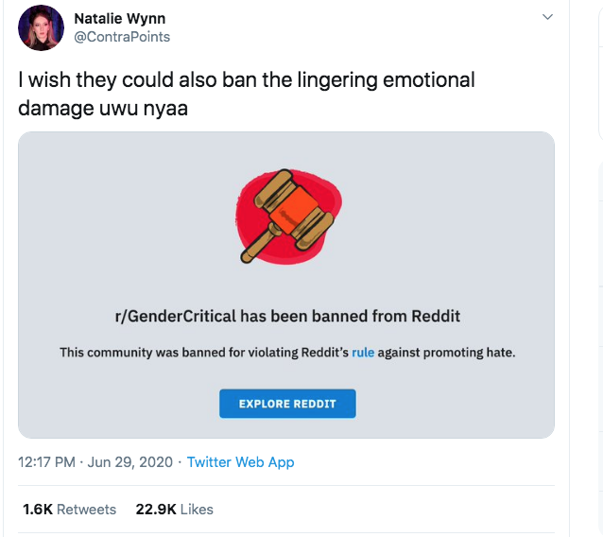This screenshot has height=537, width=603.
Task: Click the 'Jun 29, 2020' date
Action: tap(130, 462)
